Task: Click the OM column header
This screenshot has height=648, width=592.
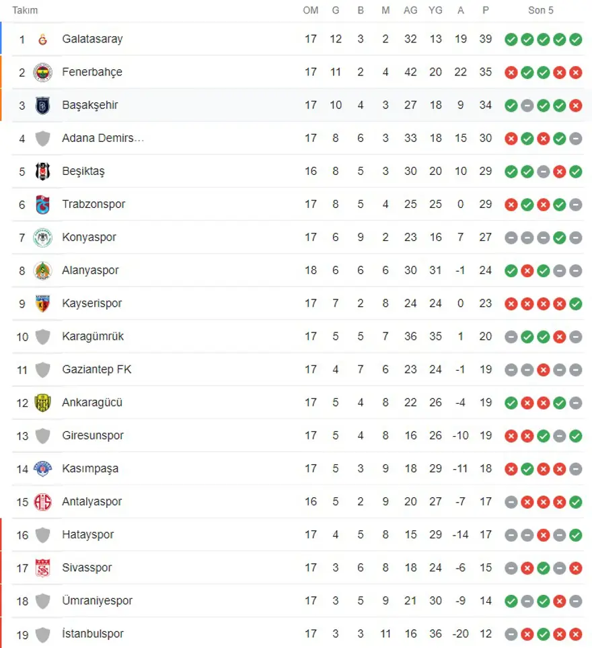Action: click(310, 10)
